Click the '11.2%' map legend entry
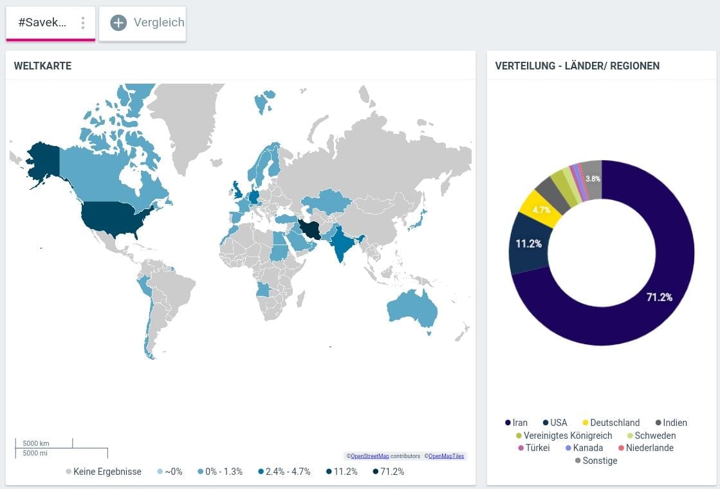This screenshot has height=489, width=720. click(342, 472)
